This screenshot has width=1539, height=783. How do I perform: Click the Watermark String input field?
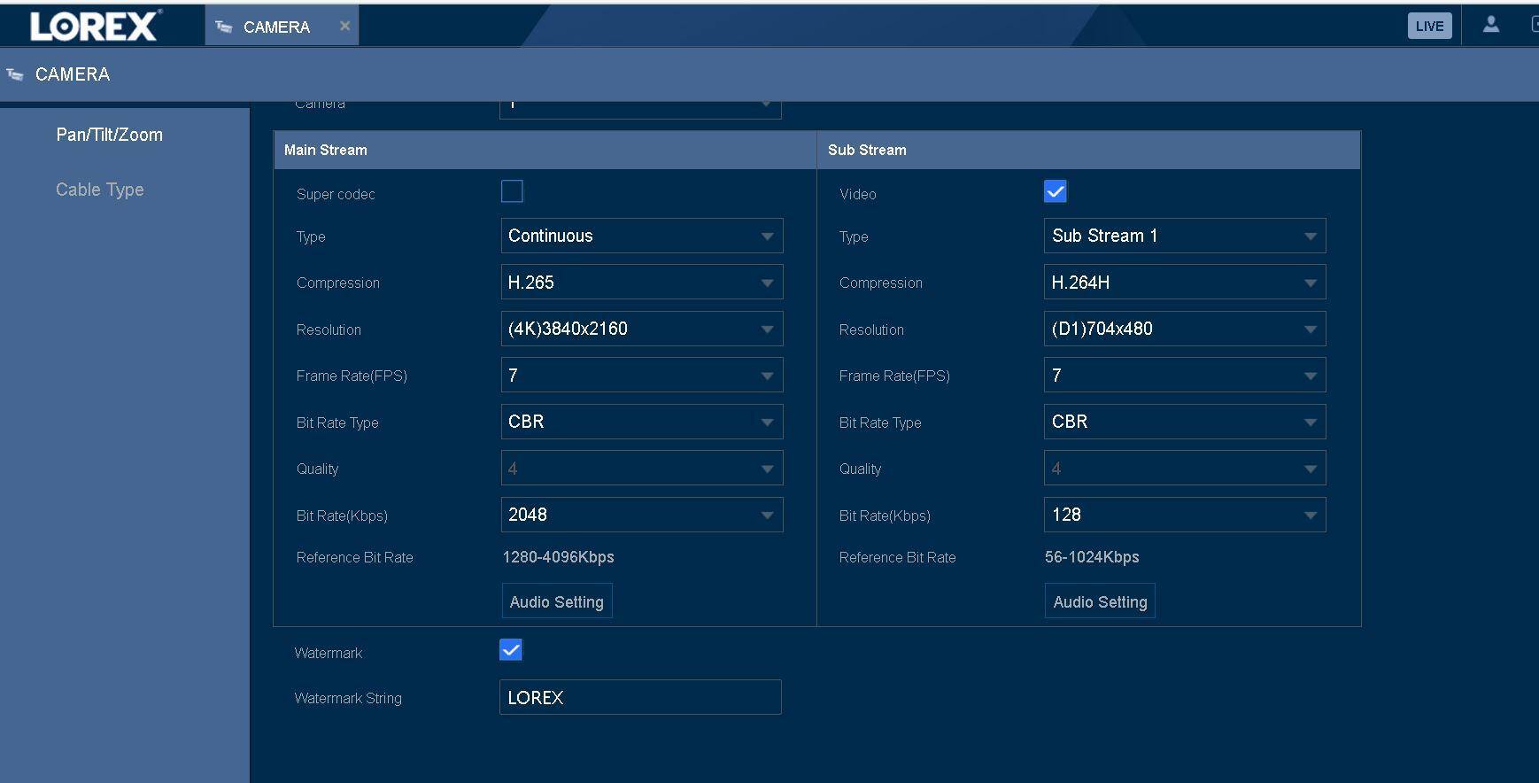point(639,697)
